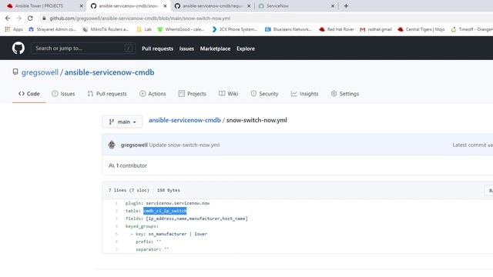Click the address bar URL
Image resolution: width=493 pixels, height=277 pixels.
pos(140,18)
